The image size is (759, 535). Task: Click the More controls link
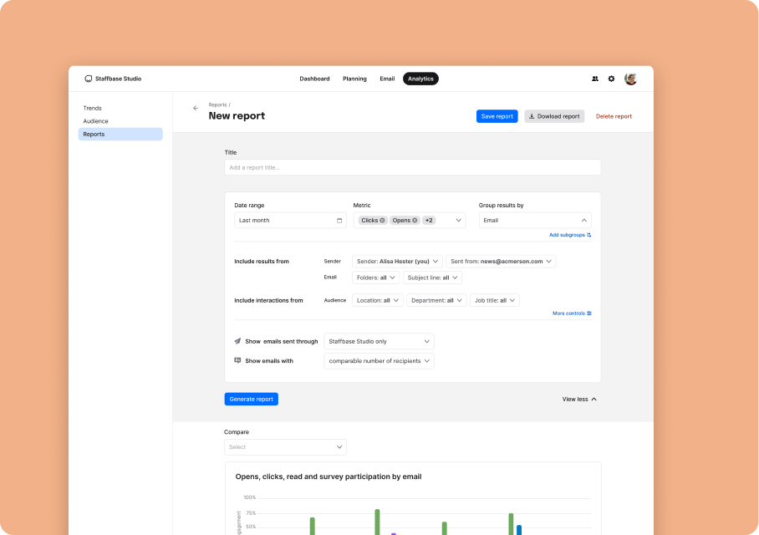click(x=572, y=313)
